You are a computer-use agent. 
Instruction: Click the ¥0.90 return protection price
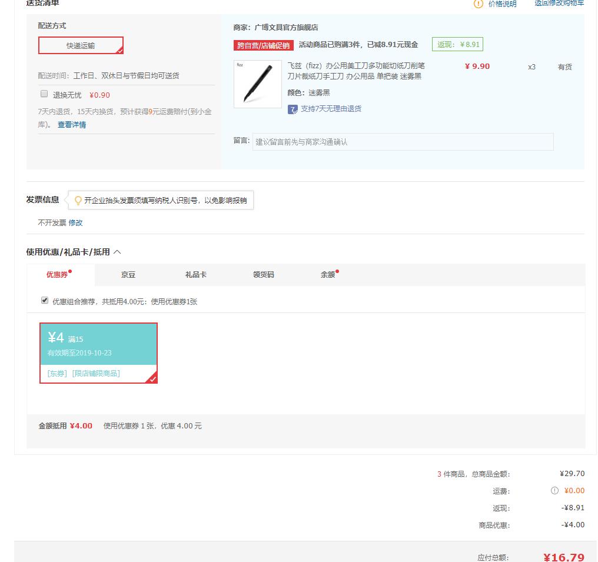[x=99, y=95]
